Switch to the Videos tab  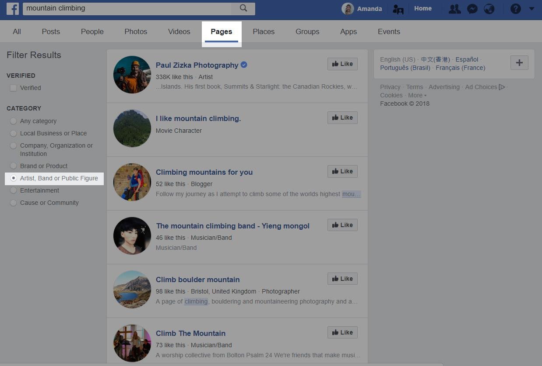coord(179,31)
